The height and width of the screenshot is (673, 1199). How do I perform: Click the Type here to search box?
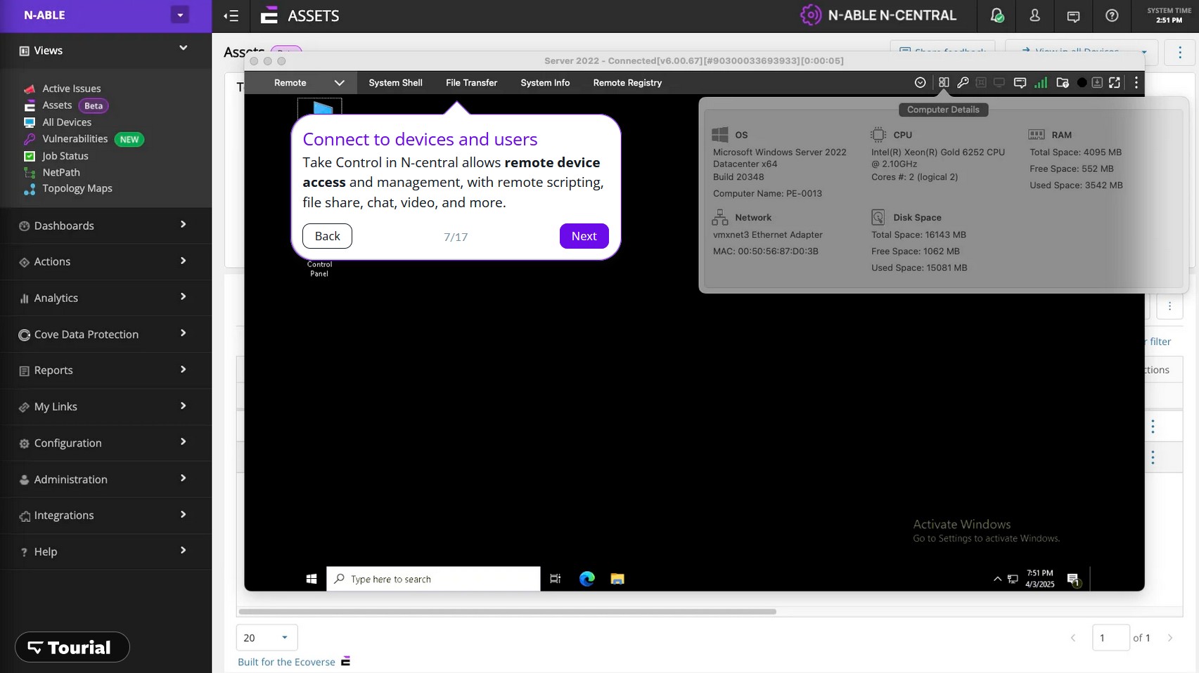click(x=433, y=579)
